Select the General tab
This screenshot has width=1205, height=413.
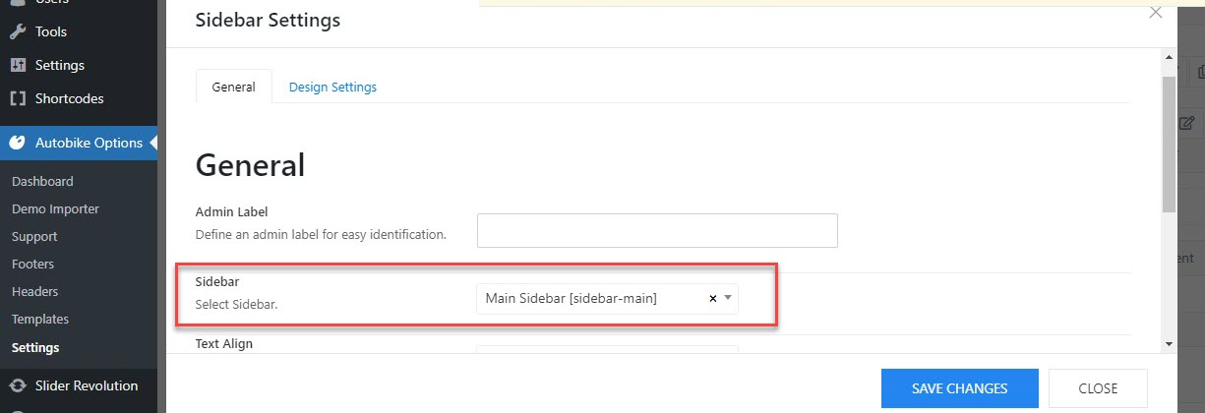coord(234,87)
